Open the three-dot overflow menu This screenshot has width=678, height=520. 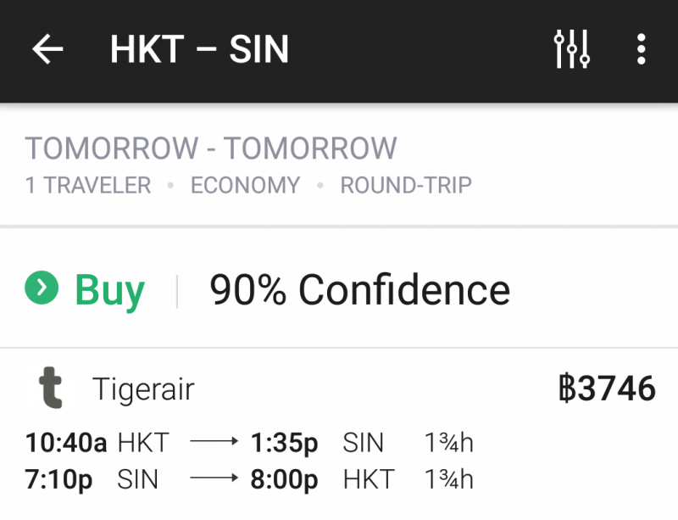642,49
